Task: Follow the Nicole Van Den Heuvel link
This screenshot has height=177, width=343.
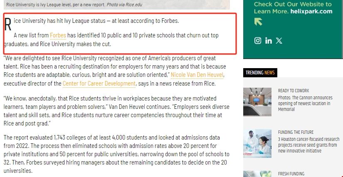Action: pos(197,75)
